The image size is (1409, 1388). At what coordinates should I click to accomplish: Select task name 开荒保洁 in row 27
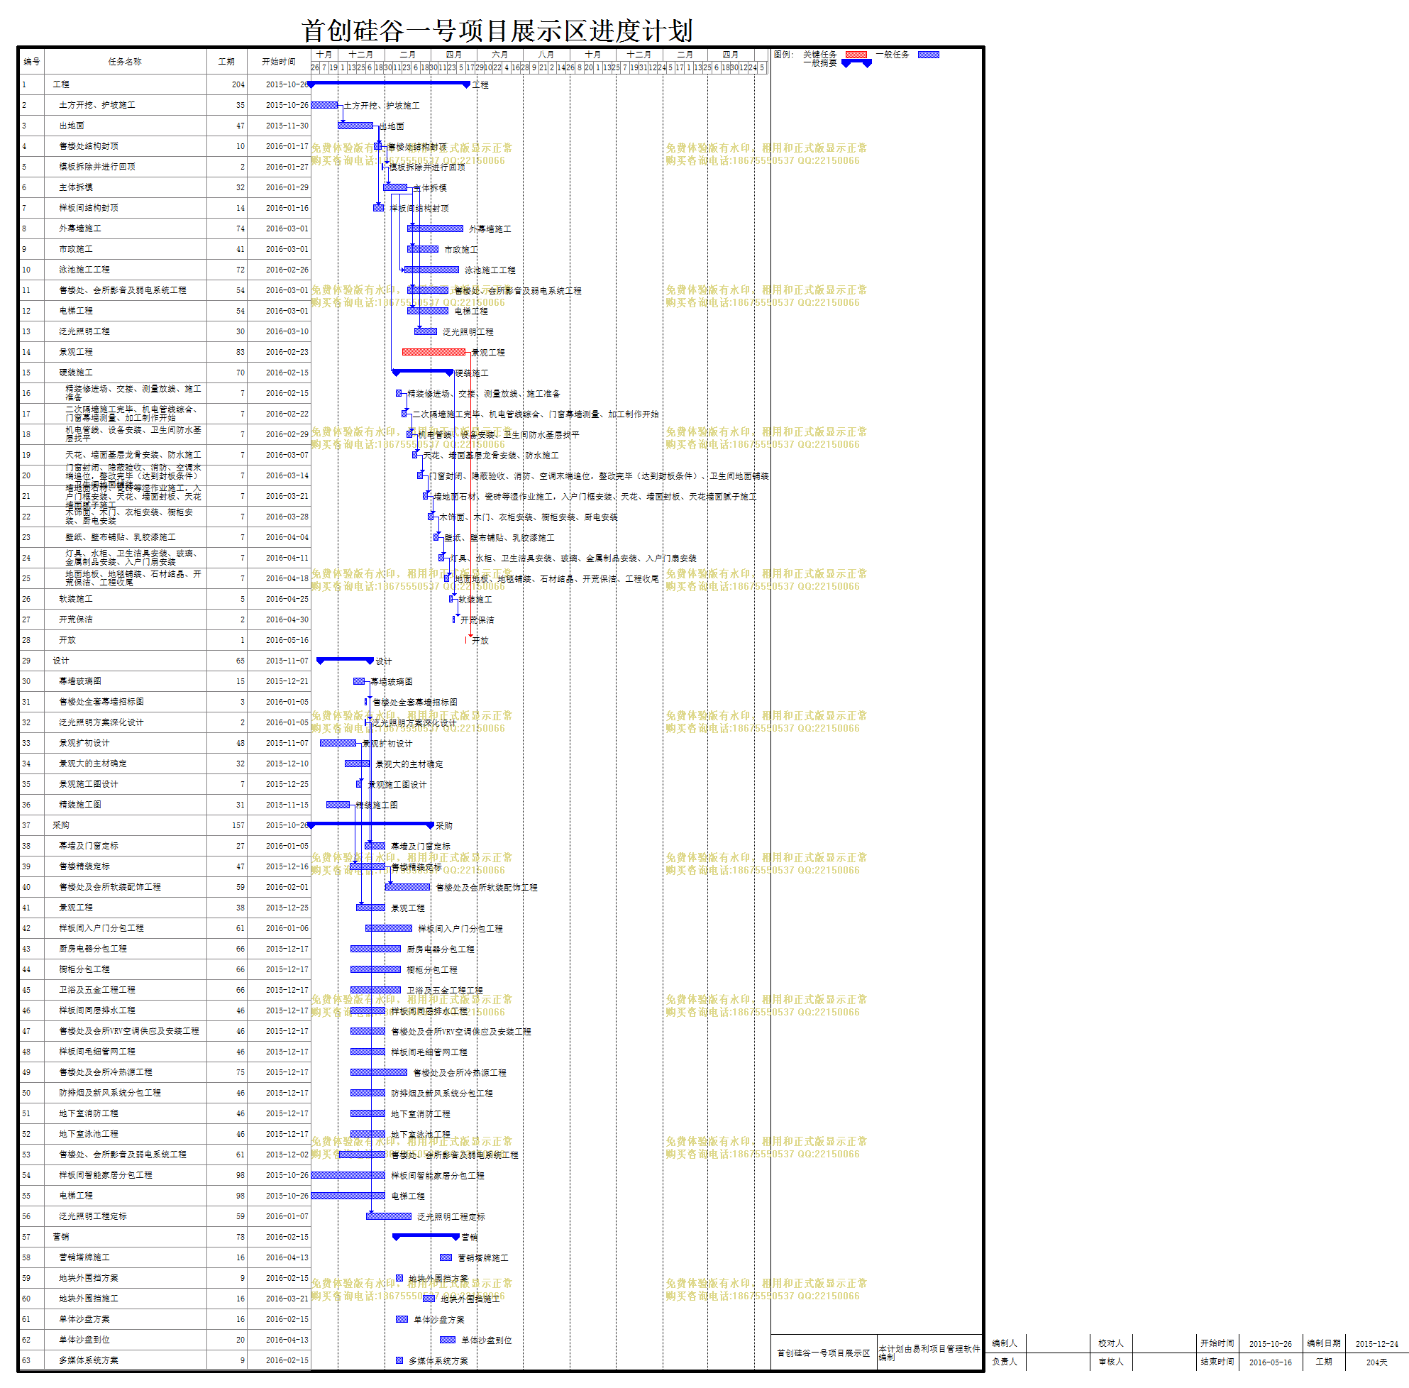(x=76, y=619)
